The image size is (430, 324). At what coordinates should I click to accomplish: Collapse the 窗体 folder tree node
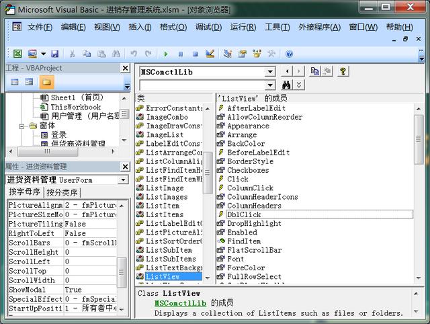[x=21, y=126]
